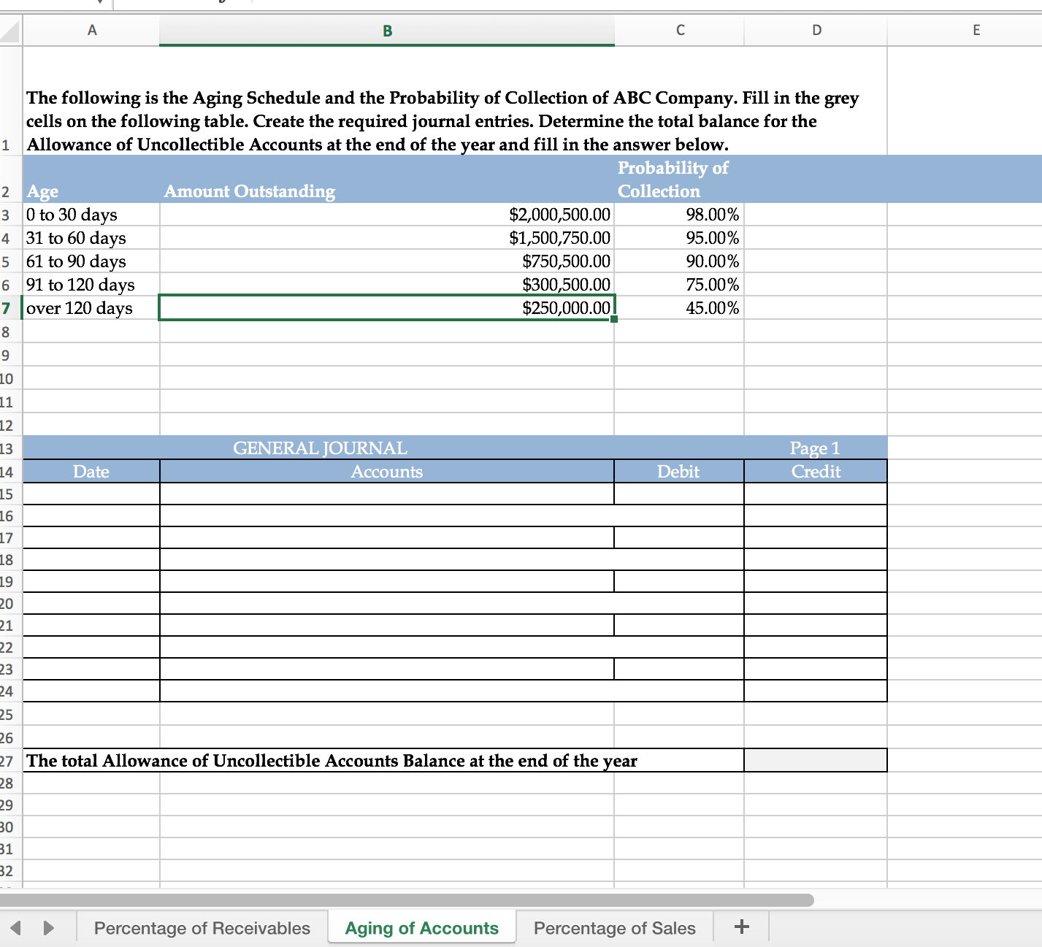Click the 'Amount Outstanding' header cell

tap(387, 179)
